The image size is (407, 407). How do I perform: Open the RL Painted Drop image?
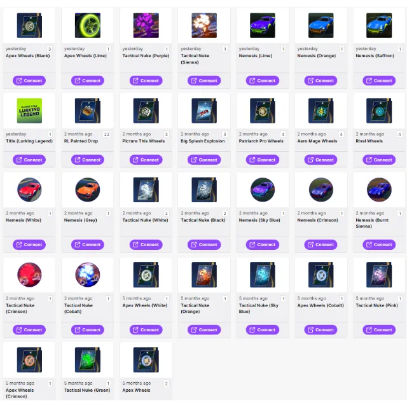coord(88,111)
